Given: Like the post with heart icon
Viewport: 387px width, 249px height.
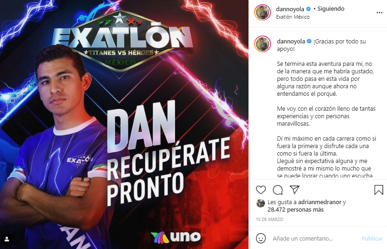Looking at the screenshot, I should [261, 190].
